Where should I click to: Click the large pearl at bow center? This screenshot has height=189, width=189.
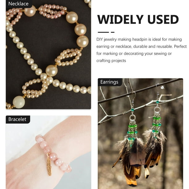(x=52, y=71)
